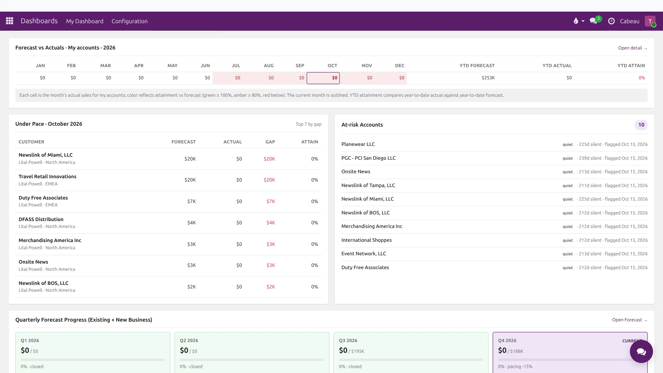Follow the Open Forecast link
The width and height of the screenshot is (663, 373).
(x=630, y=320)
